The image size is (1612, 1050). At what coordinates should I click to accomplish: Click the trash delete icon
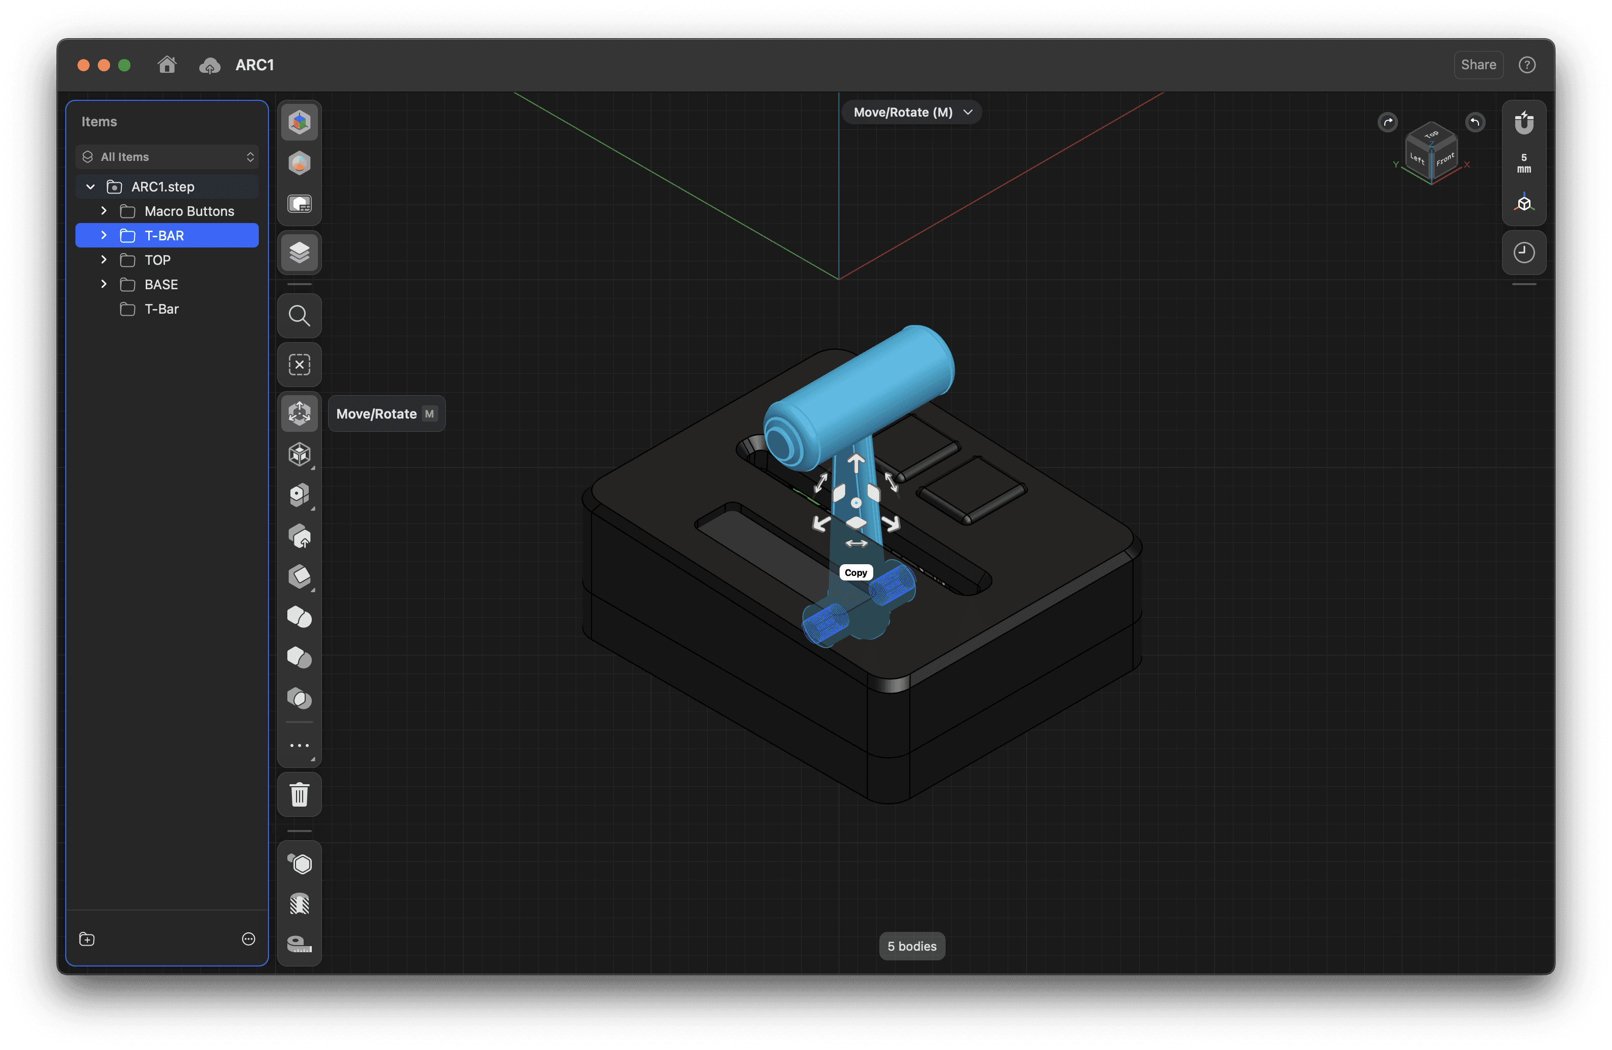[300, 794]
